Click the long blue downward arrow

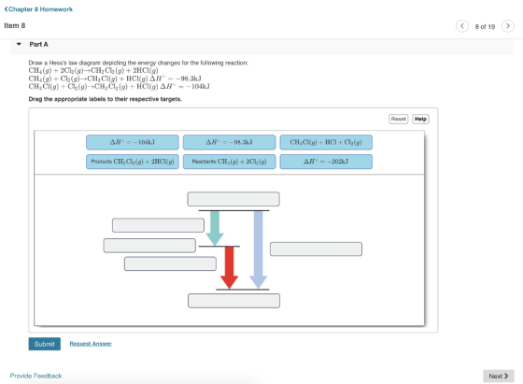click(x=258, y=249)
